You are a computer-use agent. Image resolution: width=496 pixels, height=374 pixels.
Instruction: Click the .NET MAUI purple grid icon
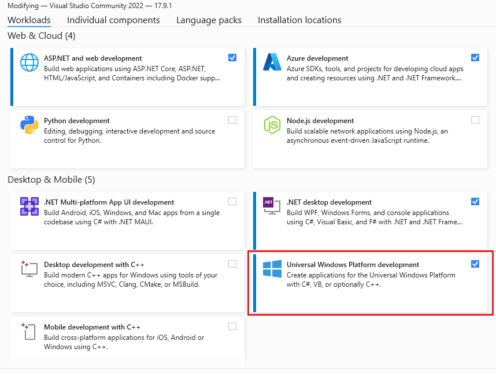[x=29, y=206]
